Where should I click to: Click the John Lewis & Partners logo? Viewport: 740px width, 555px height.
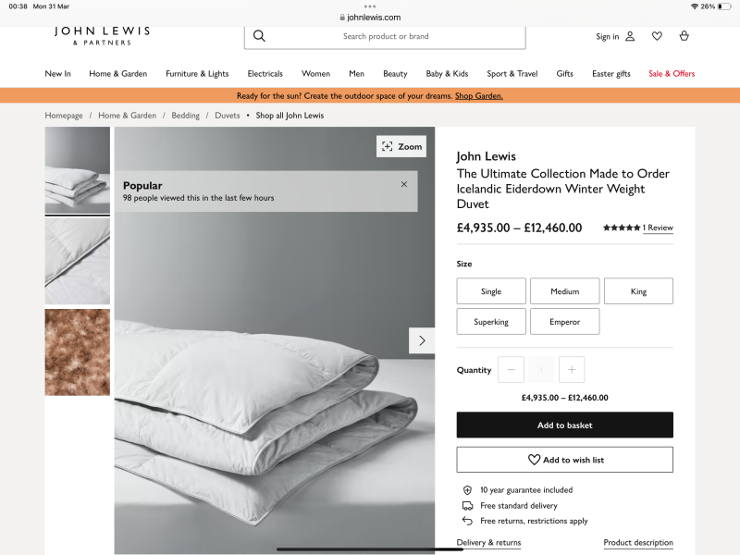102,36
